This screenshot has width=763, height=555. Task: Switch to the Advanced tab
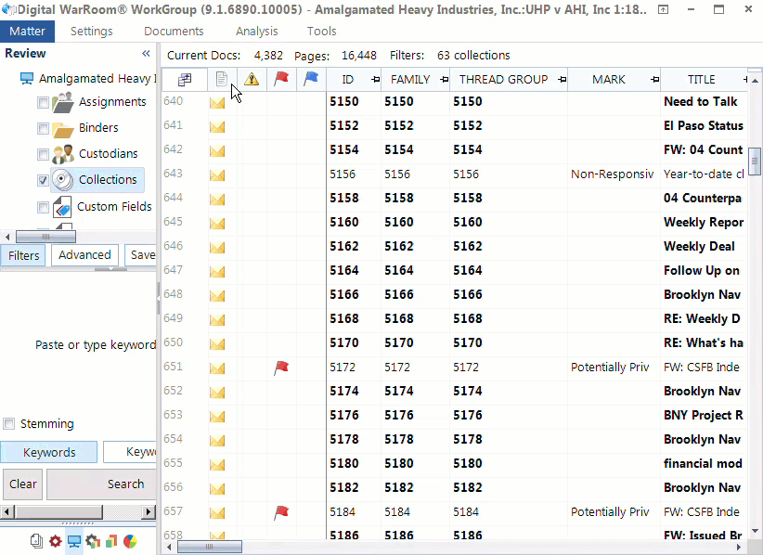pyautogui.click(x=84, y=255)
